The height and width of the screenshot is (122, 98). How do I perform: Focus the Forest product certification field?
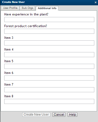[49, 31]
